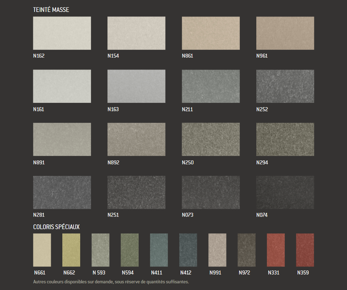The height and width of the screenshot is (290, 347).
Task: Choose the N250 olive grey swatch
Action: coord(211,139)
